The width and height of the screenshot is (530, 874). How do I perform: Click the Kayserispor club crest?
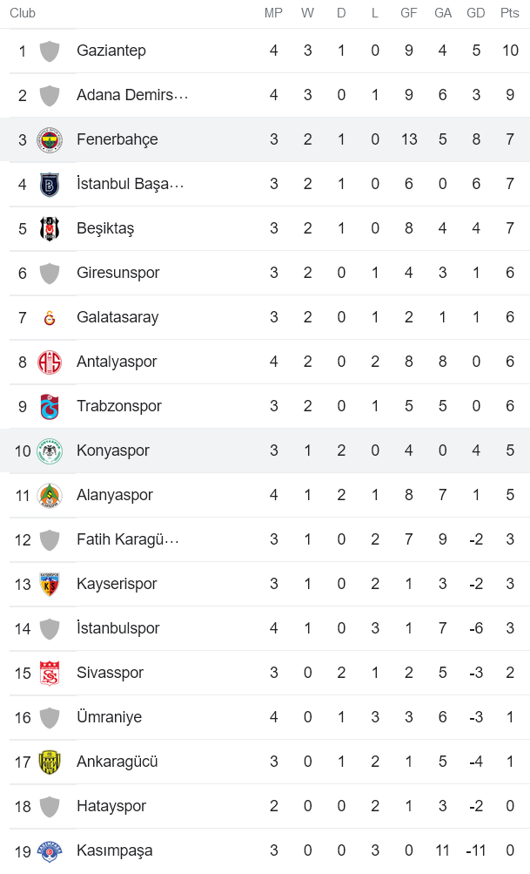tap(50, 584)
